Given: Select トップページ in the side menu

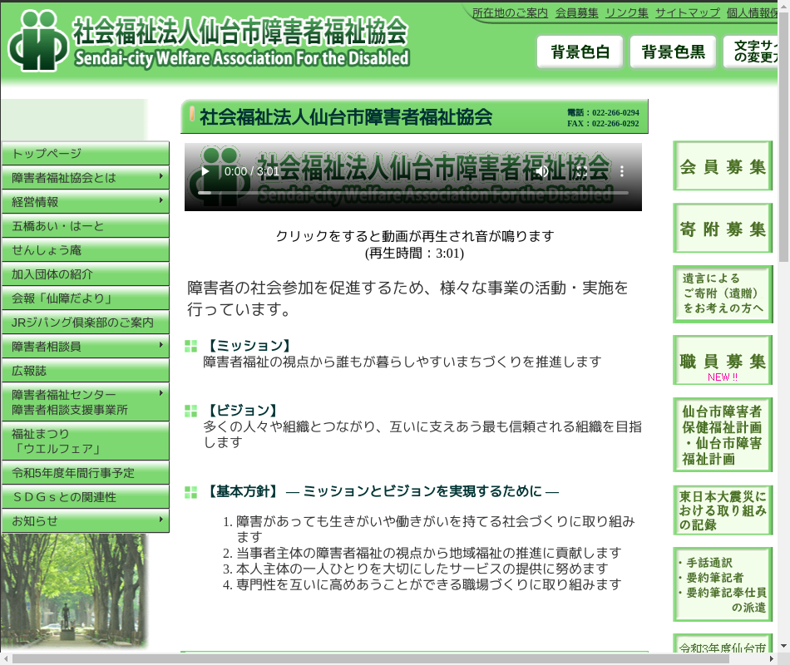Looking at the screenshot, I should point(86,154).
